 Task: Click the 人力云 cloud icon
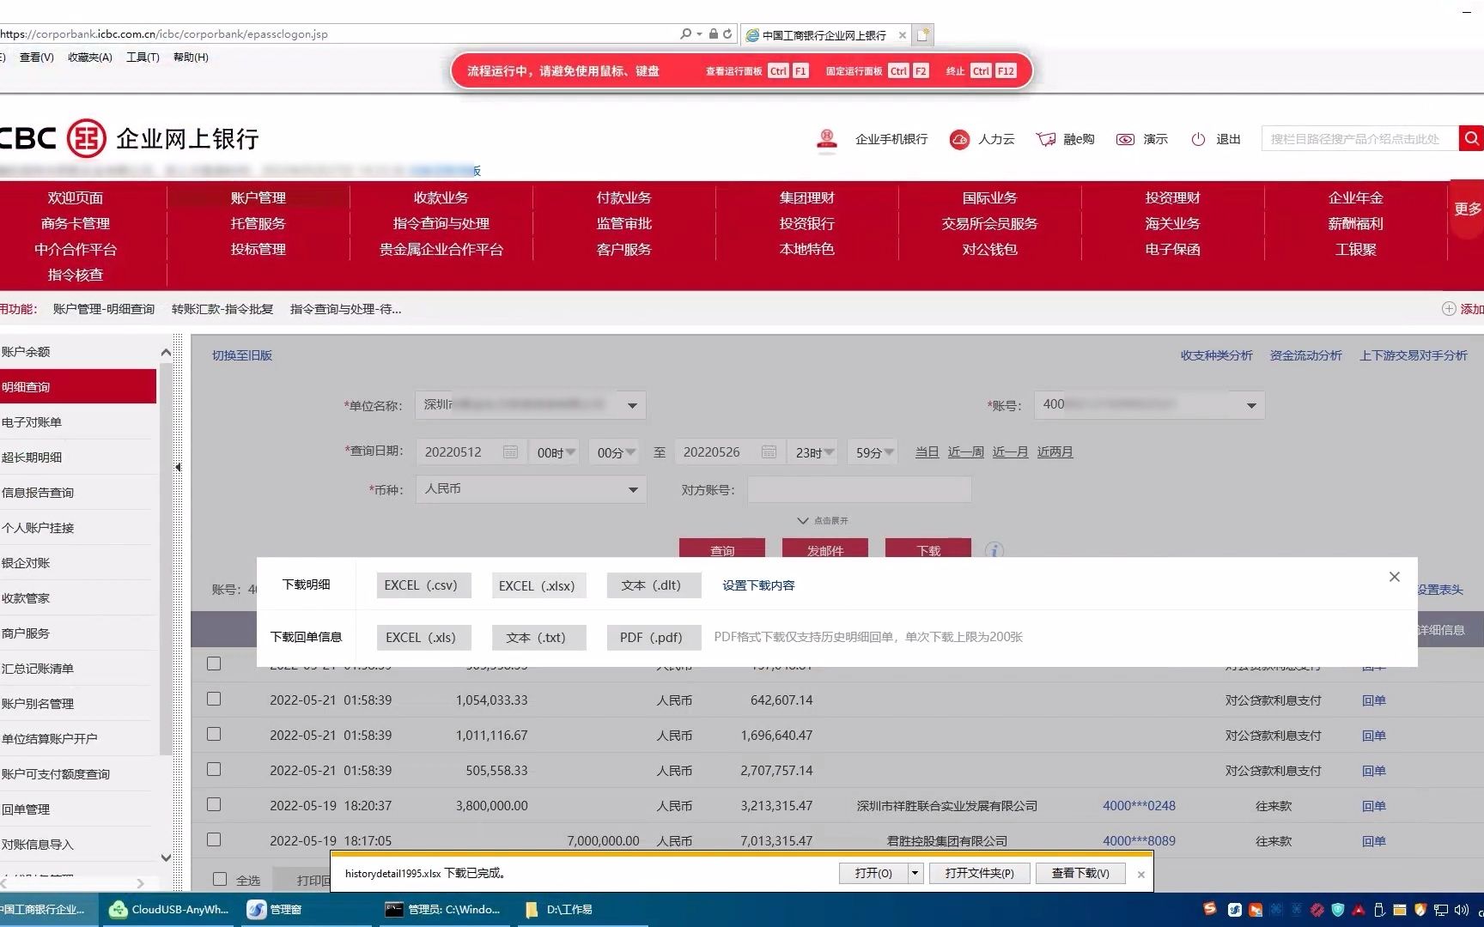(x=959, y=139)
